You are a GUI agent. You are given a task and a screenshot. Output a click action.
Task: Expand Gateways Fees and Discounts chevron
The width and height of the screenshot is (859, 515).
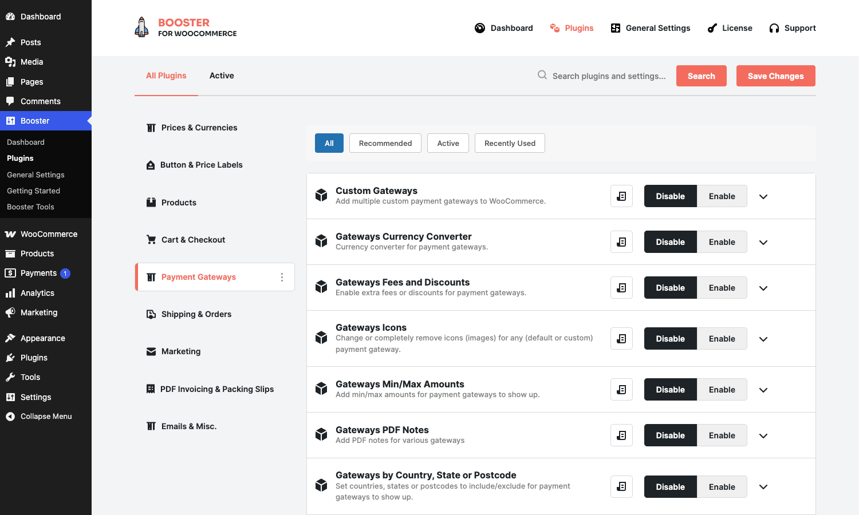(763, 288)
